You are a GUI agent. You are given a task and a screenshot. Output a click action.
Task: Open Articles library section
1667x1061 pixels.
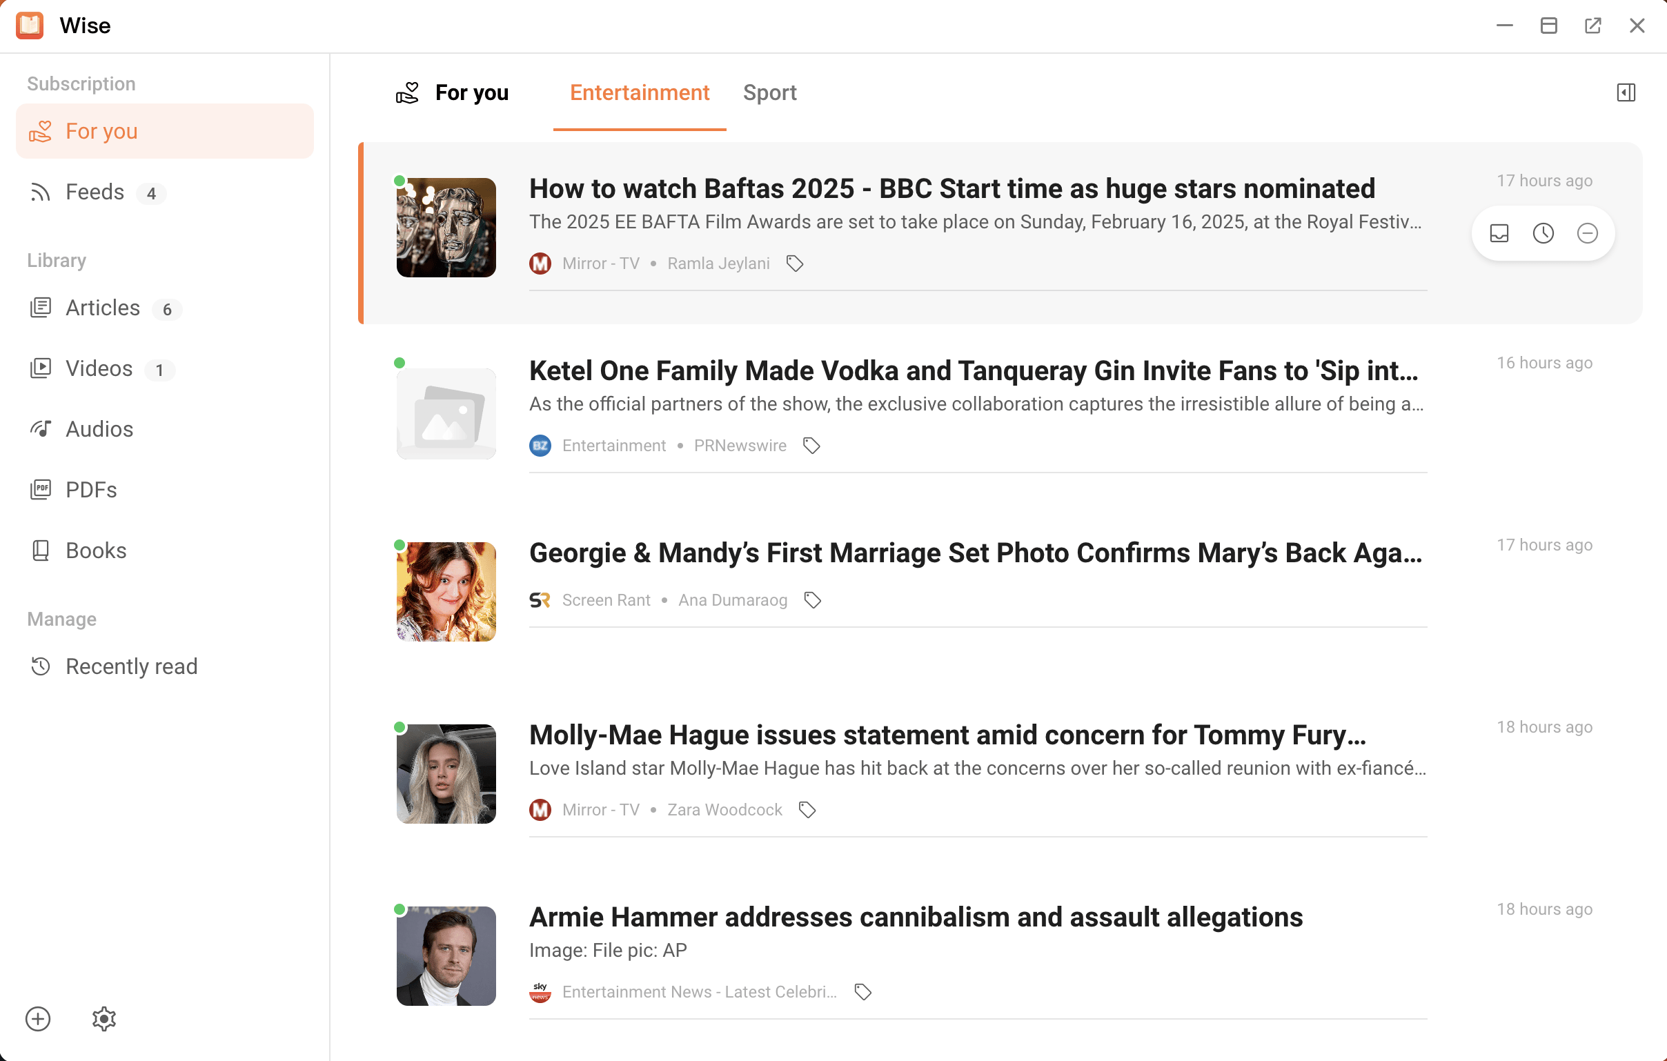(102, 308)
